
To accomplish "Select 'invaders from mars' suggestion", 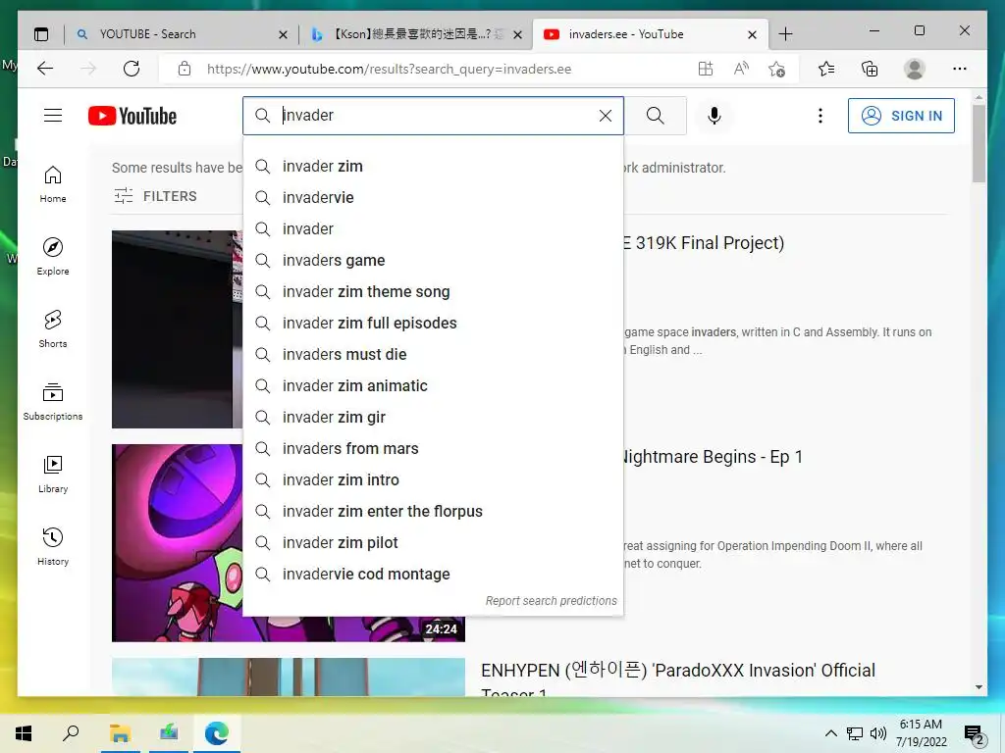I will tap(433, 449).
